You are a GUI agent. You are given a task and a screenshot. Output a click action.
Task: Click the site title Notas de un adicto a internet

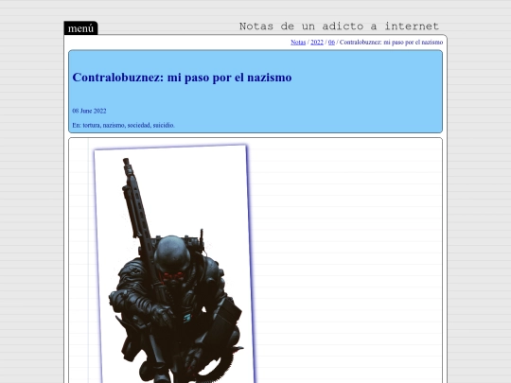click(x=339, y=26)
